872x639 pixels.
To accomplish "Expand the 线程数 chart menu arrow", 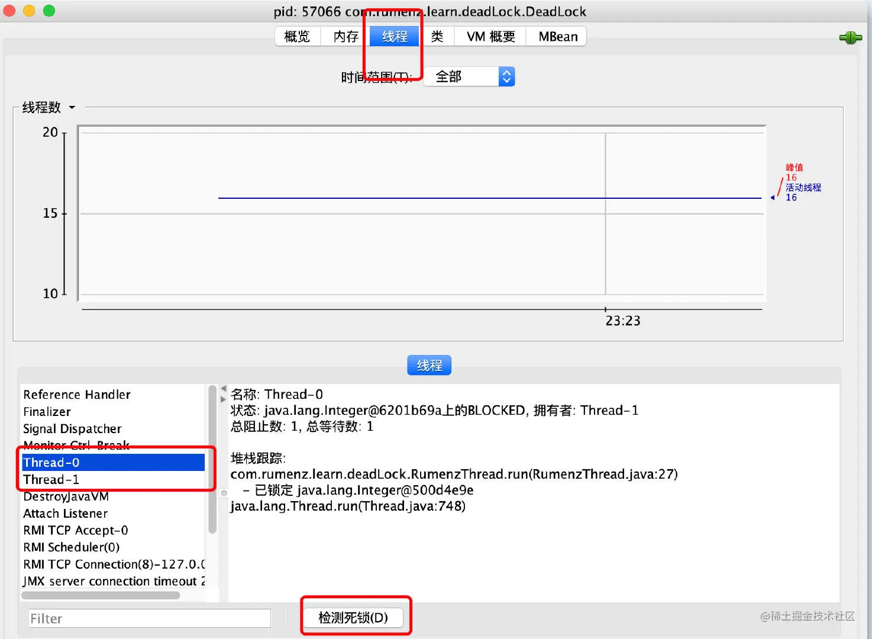I will point(72,108).
